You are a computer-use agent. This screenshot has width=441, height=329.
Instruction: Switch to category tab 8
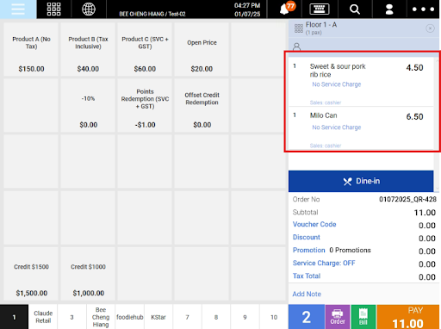click(x=216, y=317)
